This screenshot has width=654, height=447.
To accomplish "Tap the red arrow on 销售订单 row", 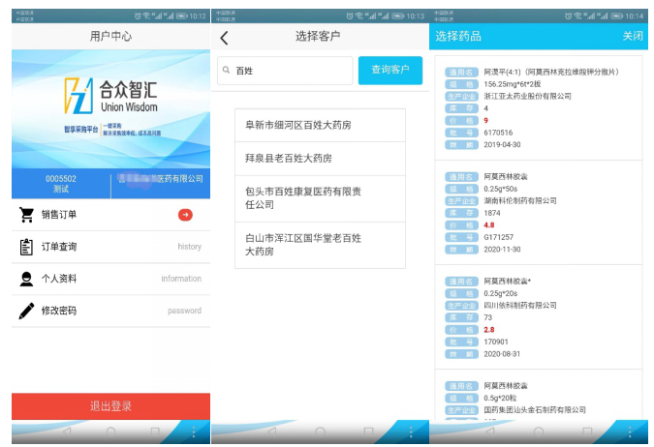I will tap(185, 215).
